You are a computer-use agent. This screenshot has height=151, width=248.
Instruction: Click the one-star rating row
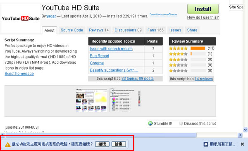(191, 71)
